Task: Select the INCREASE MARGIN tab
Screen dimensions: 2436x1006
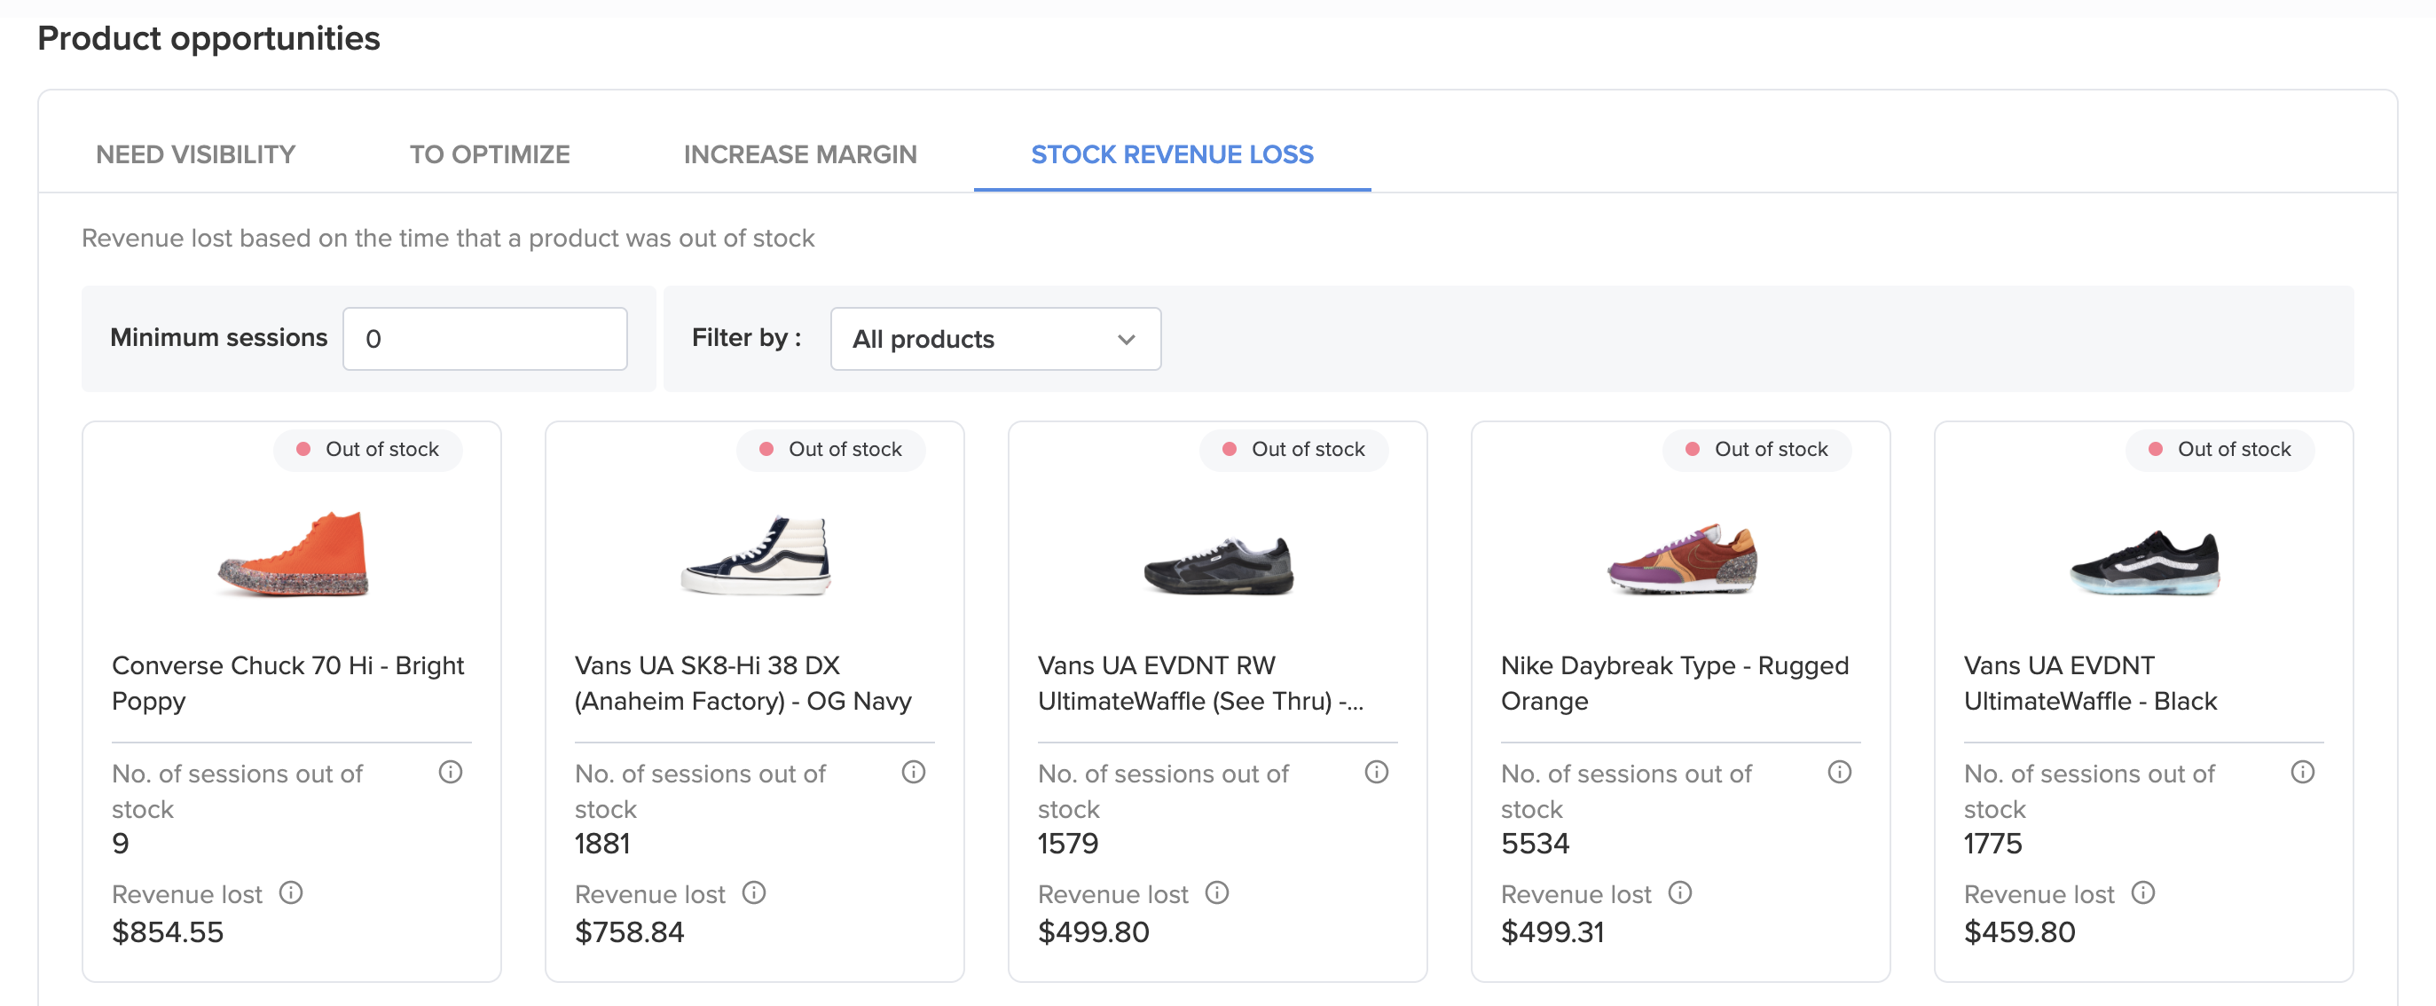Action: click(800, 154)
